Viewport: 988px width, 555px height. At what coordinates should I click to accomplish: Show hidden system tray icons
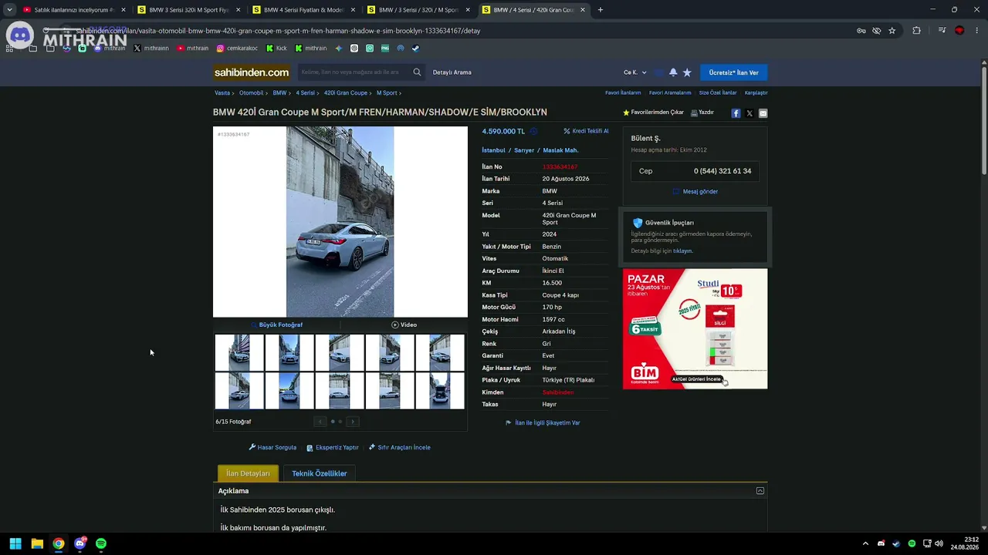(865, 543)
